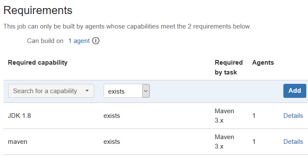Click Maven 3.x task in JDK 1.8 row
308x157 pixels.
(x=224, y=116)
